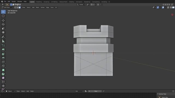
Task: Choose the Transform tool
Action: [3, 32]
